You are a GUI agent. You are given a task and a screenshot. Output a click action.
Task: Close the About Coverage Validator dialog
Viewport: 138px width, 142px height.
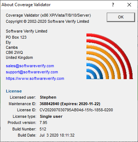[129, 5]
